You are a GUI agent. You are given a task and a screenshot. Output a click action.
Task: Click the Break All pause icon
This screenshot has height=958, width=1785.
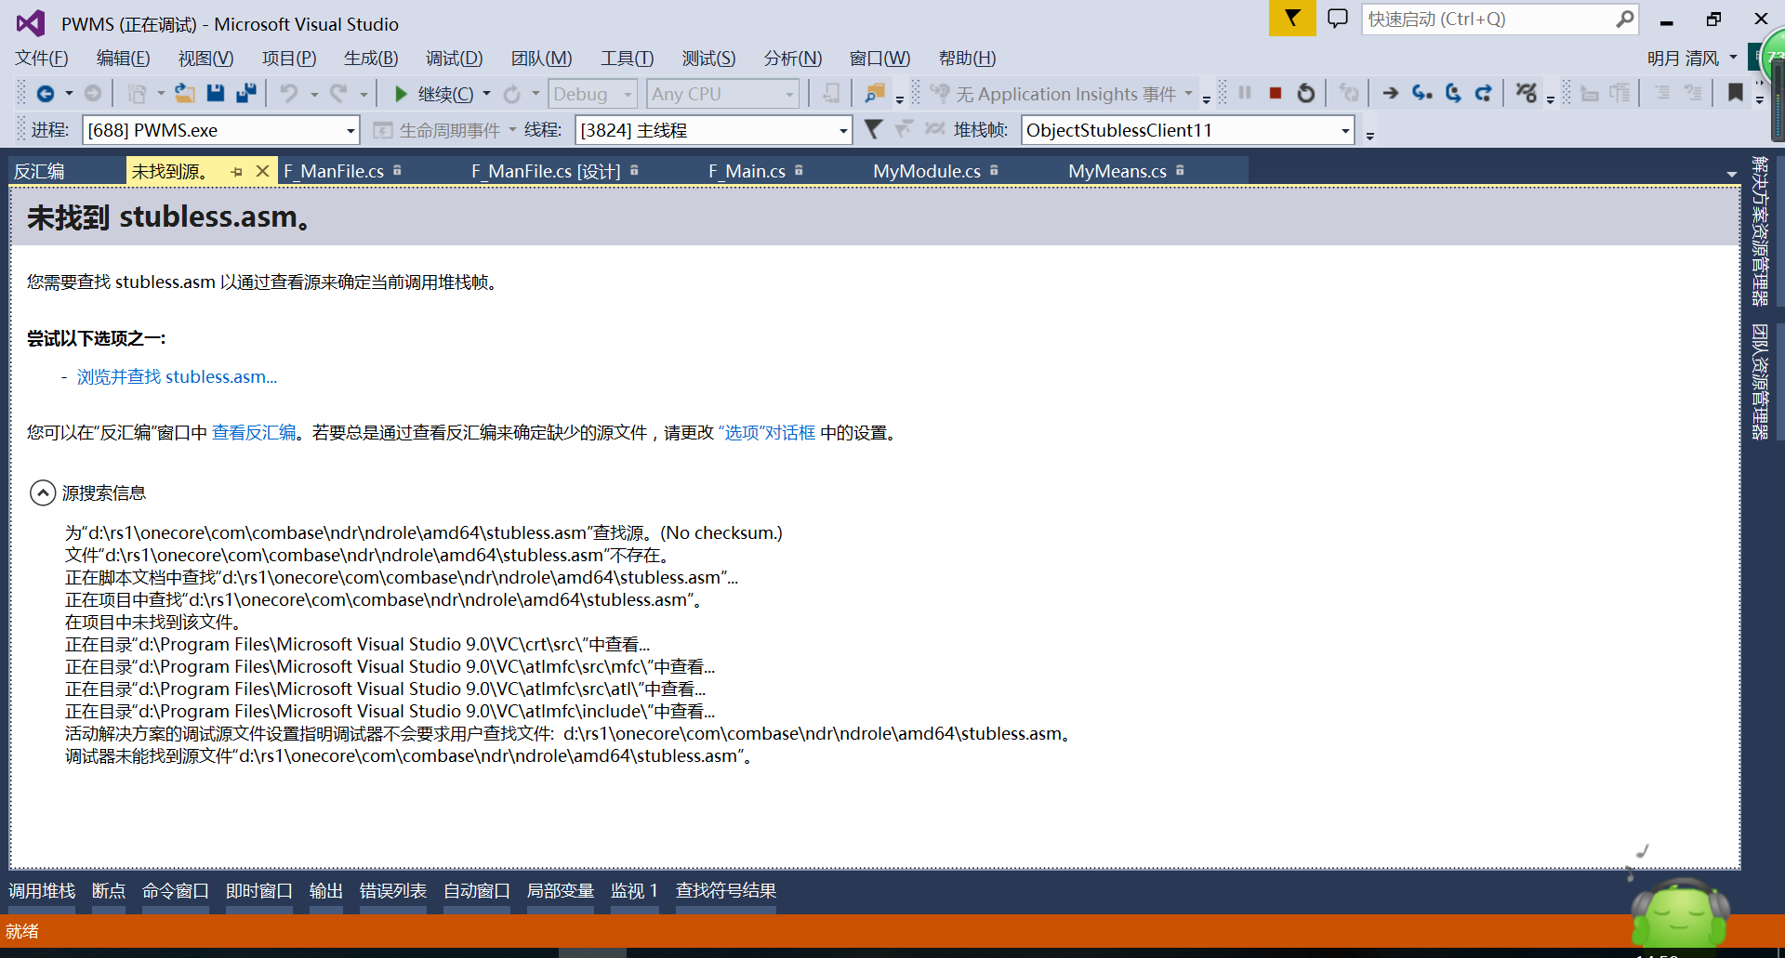pos(1245,94)
